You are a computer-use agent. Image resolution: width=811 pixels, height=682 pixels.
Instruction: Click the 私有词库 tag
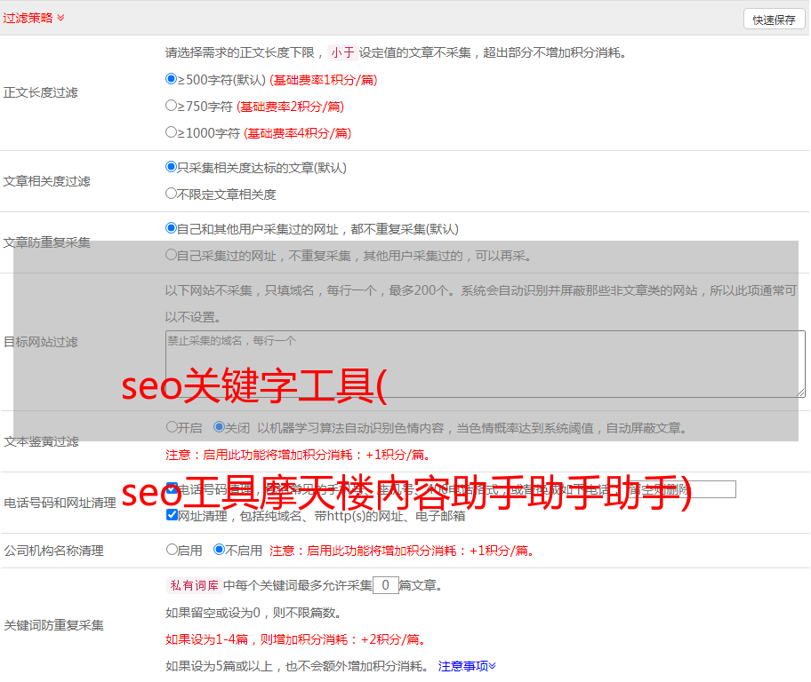[195, 585]
